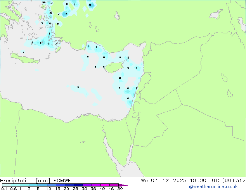
Task: Click the '0.1' legend scale label
Action: click(4, 188)
